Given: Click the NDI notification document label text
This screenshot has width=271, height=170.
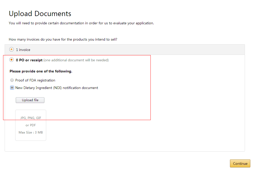Looking at the screenshot, I should pyautogui.click(x=57, y=88).
